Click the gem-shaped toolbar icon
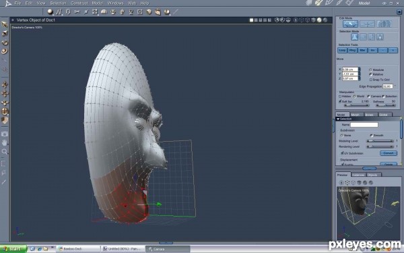 pos(149,12)
